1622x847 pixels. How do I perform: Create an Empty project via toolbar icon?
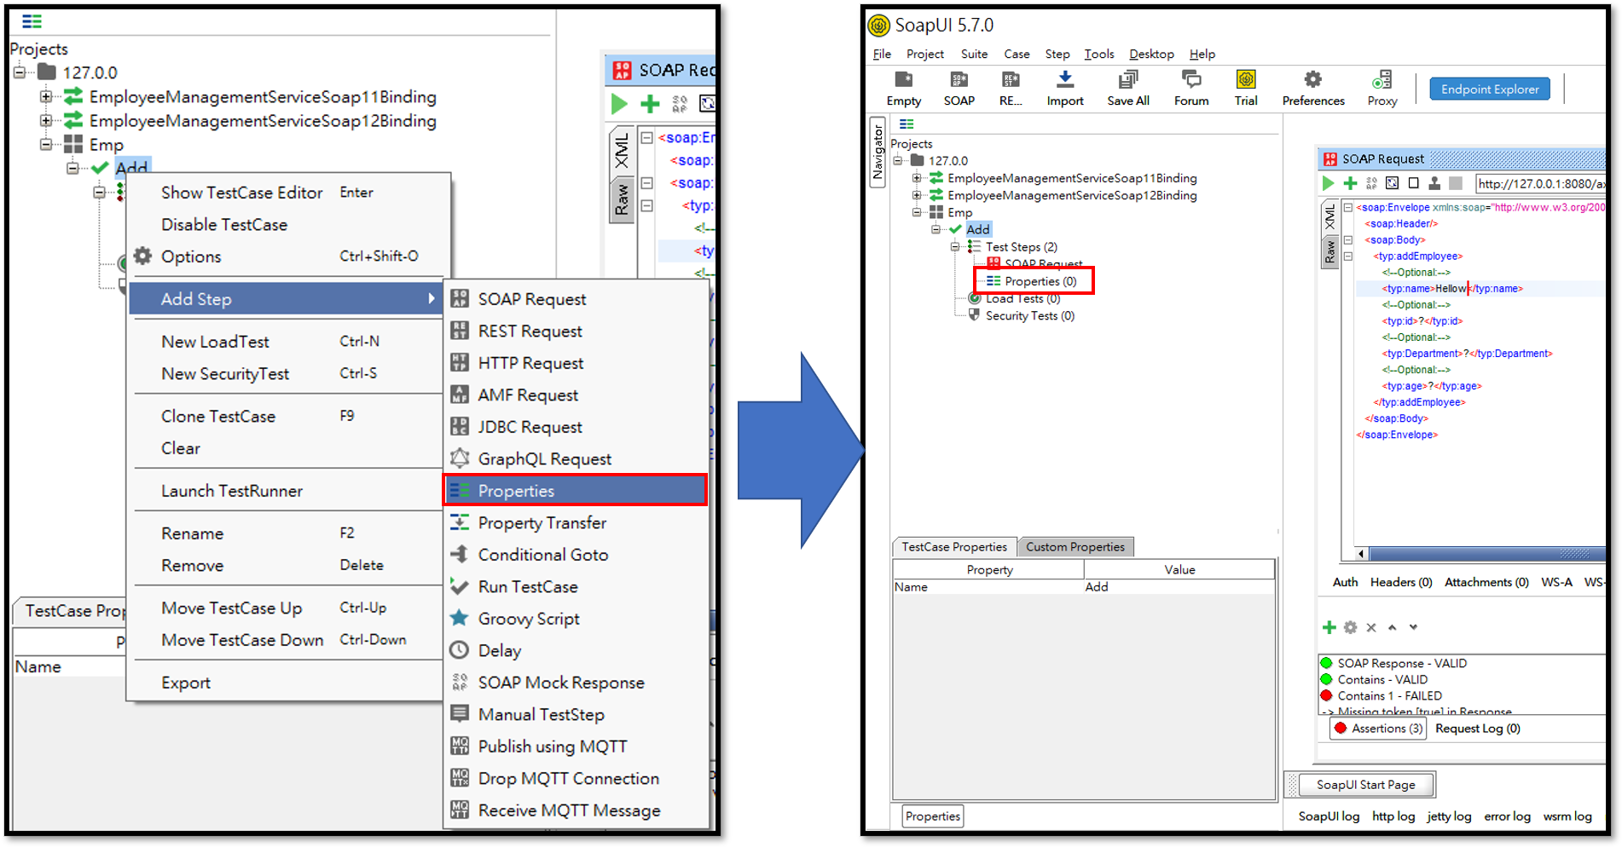click(x=903, y=81)
